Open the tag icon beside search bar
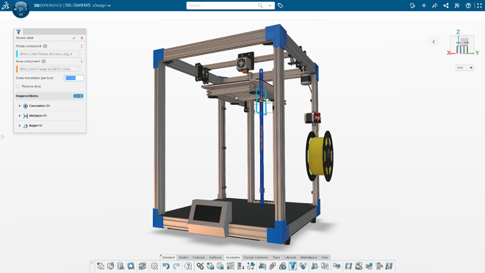The width and height of the screenshot is (485, 273). click(280, 5)
